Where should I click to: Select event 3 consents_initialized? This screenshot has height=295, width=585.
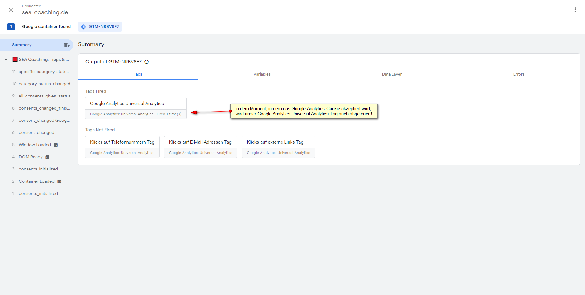(x=38, y=169)
